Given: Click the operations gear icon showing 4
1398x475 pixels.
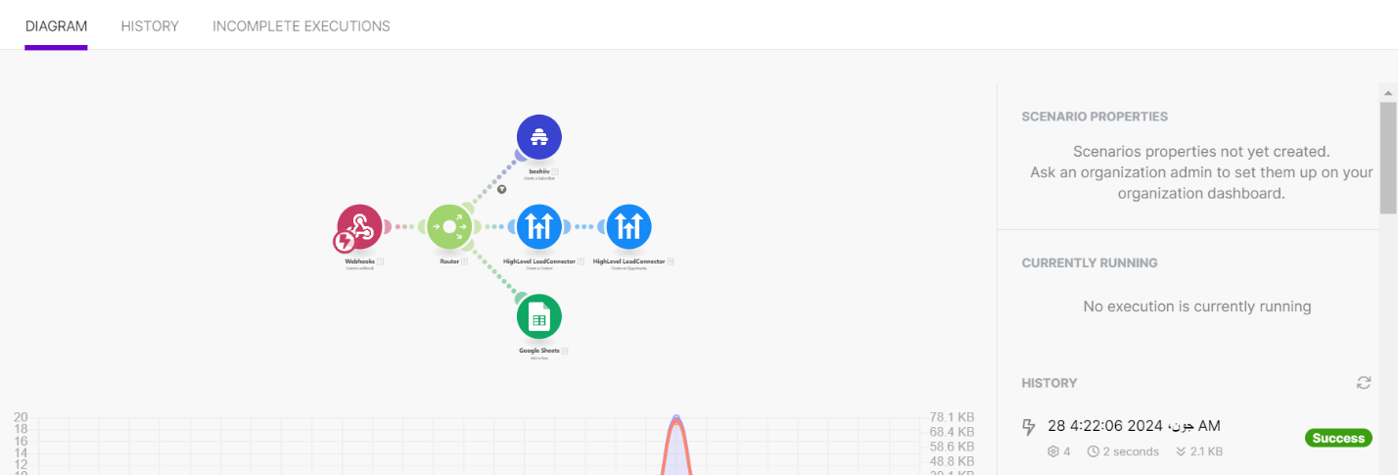Looking at the screenshot, I should pos(1053,451).
